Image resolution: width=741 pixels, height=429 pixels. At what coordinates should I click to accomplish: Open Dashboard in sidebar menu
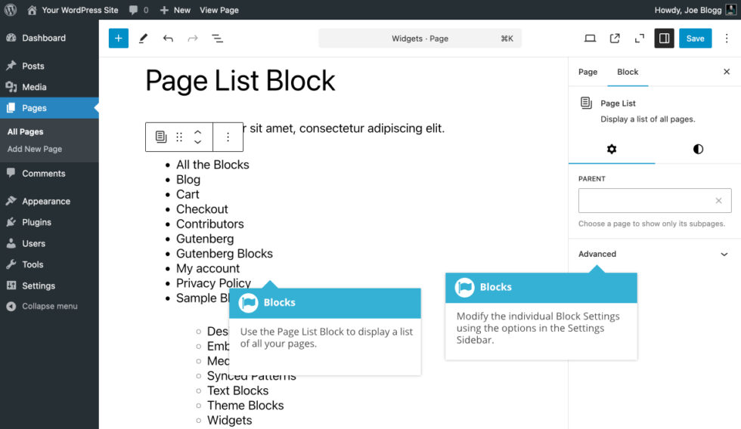click(49, 38)
